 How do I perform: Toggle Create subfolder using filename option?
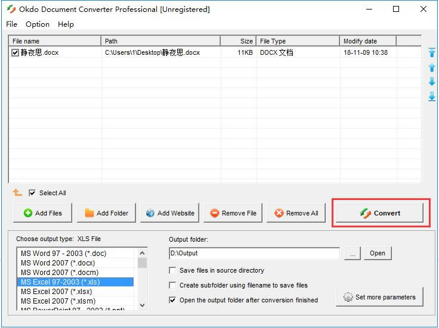pyautogui.click(x=173, y=285)
